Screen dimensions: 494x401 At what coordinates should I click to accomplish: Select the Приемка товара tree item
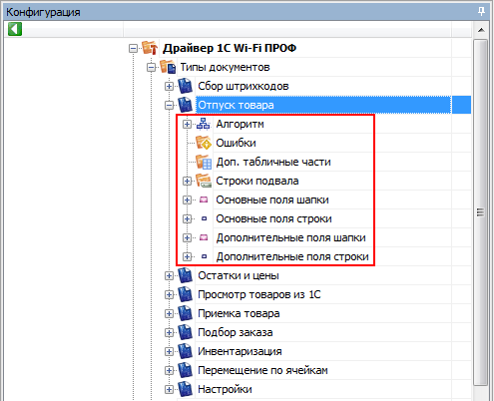click(239, 313)
